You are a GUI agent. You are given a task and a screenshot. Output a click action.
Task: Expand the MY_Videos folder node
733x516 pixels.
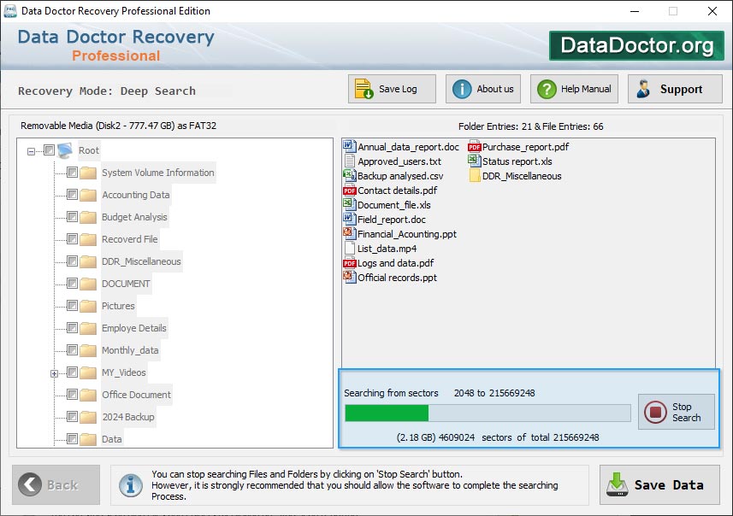(x=54, y=373)
